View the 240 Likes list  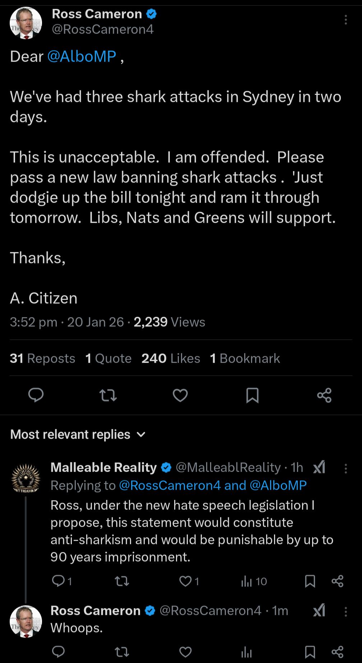[x=171, y=358]
